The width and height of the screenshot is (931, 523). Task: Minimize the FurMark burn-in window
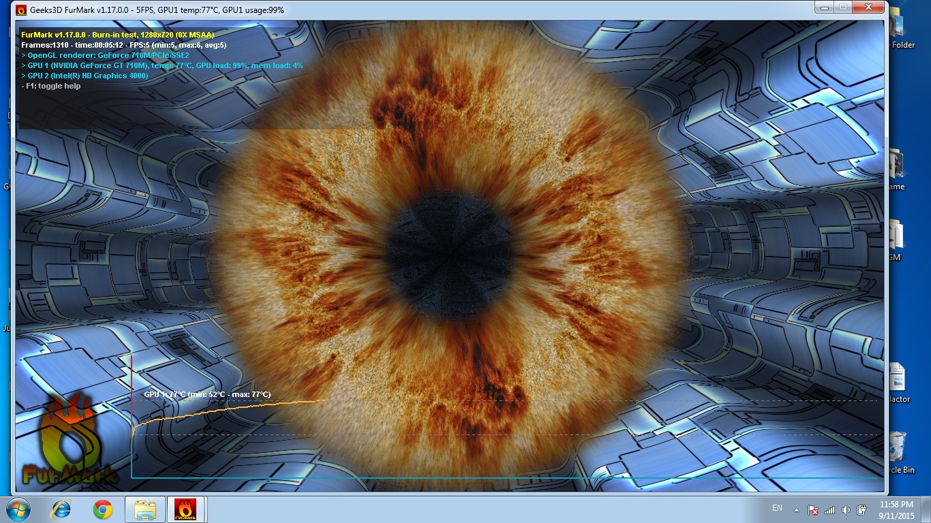pos(825,7)
